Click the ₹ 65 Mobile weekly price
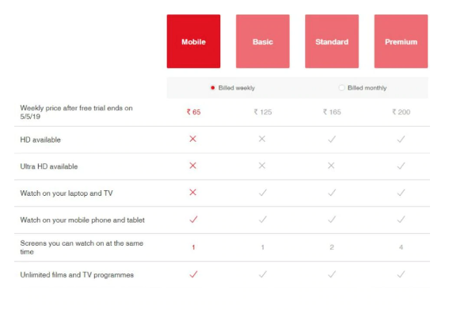 tap(193, 112)
